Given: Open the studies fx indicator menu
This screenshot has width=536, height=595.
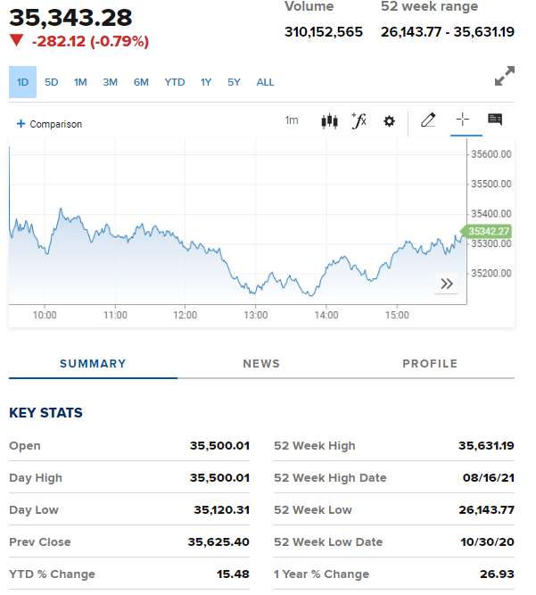Looking at the screenshot, I should tap(359, 121).
